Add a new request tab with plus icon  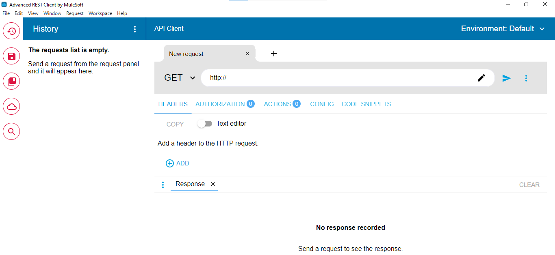[x=274, y=54]
